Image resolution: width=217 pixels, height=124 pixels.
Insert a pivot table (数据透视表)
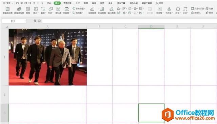pos(7,10)
